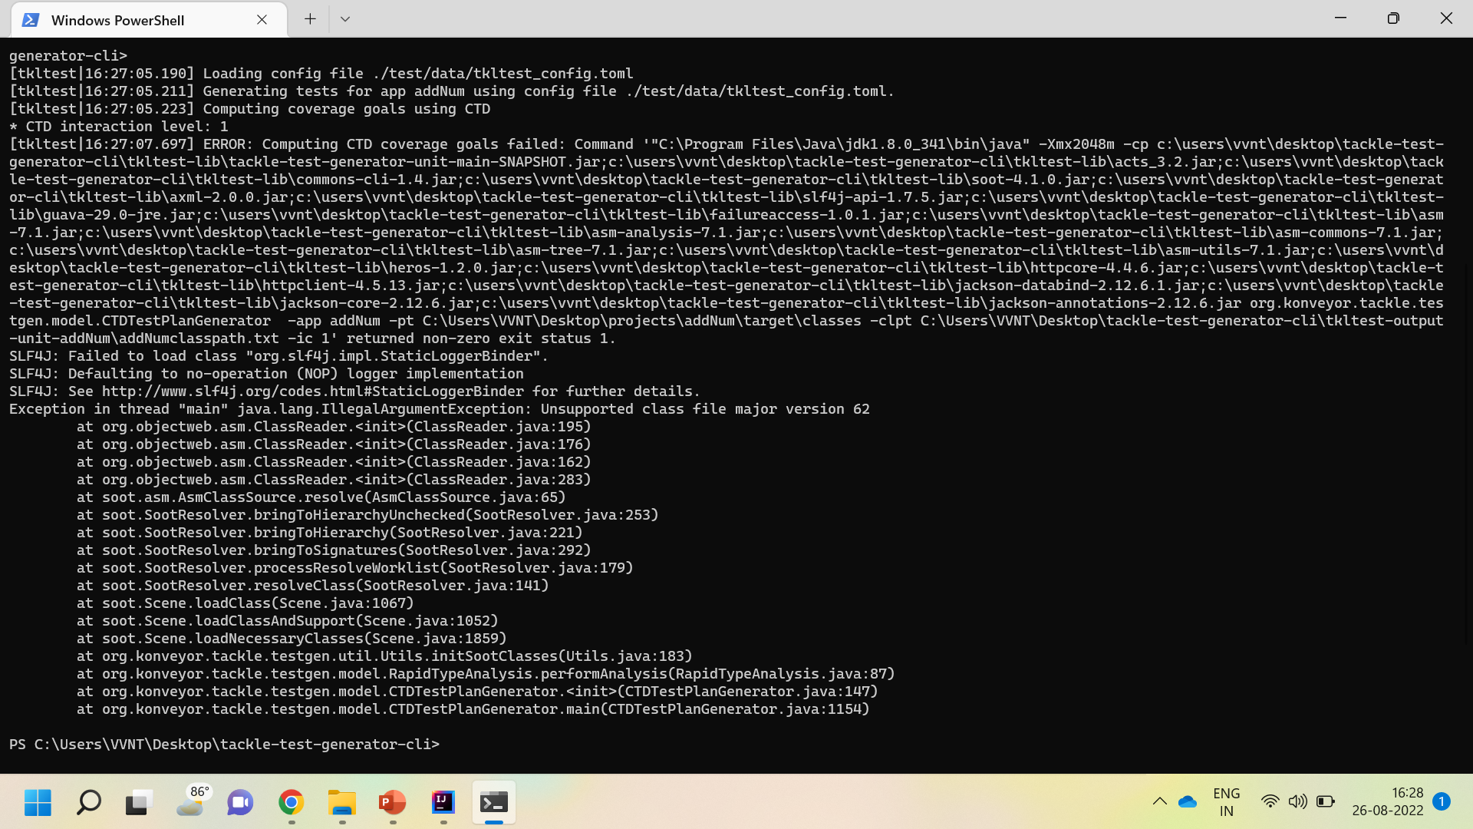
Task: Open a new terminal tab with plus button
Action: (x=309, y=18)
